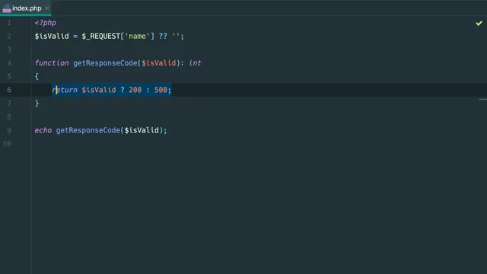Click the 'echo' keyword on line 9
The width and height of the screenshot is (487, 274).
click(x=43, y=130)
